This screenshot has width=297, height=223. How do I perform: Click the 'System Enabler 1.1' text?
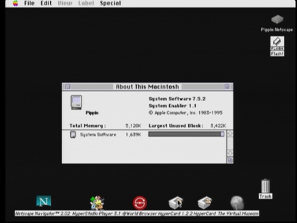click(x=173, y=106)
